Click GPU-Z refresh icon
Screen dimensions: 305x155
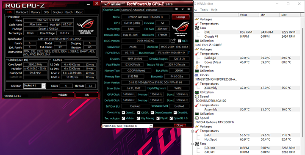(183, 9)
